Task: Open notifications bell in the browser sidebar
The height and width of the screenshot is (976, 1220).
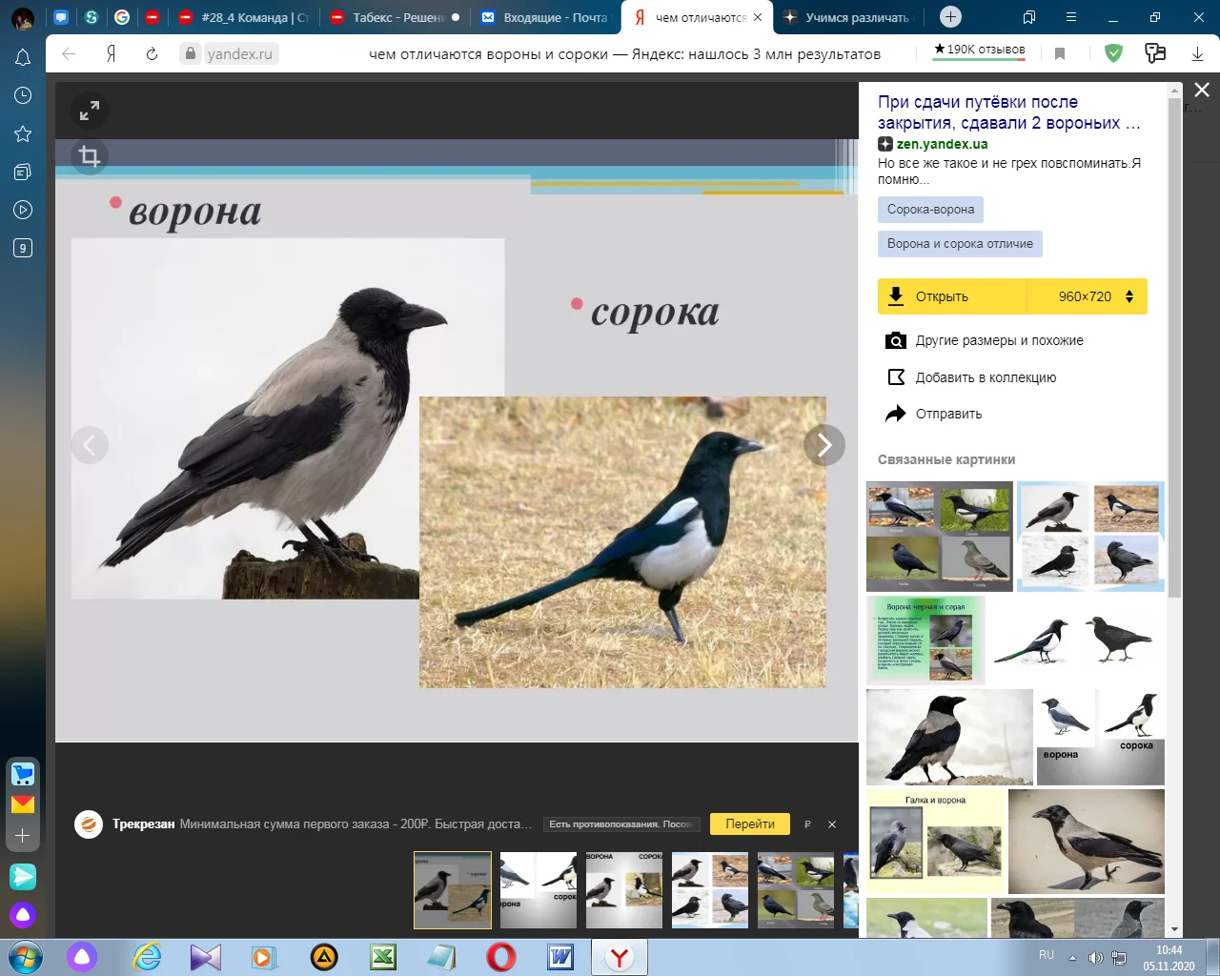Action: (22, 57)
